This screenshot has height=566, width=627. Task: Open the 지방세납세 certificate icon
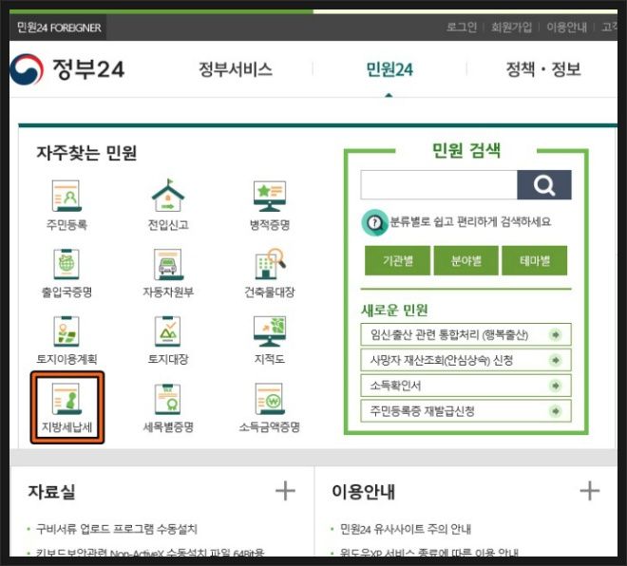tap(66, 399)
